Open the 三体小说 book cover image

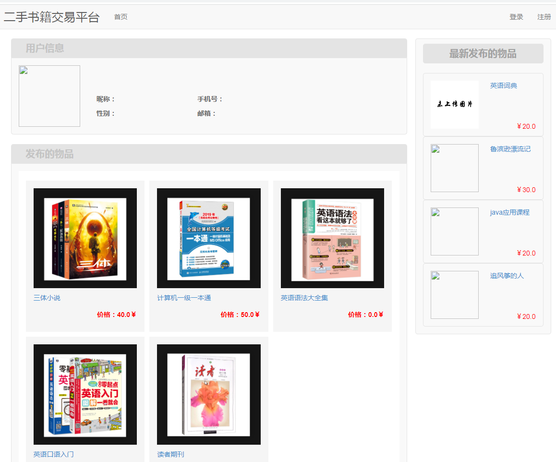coord(85,238)
